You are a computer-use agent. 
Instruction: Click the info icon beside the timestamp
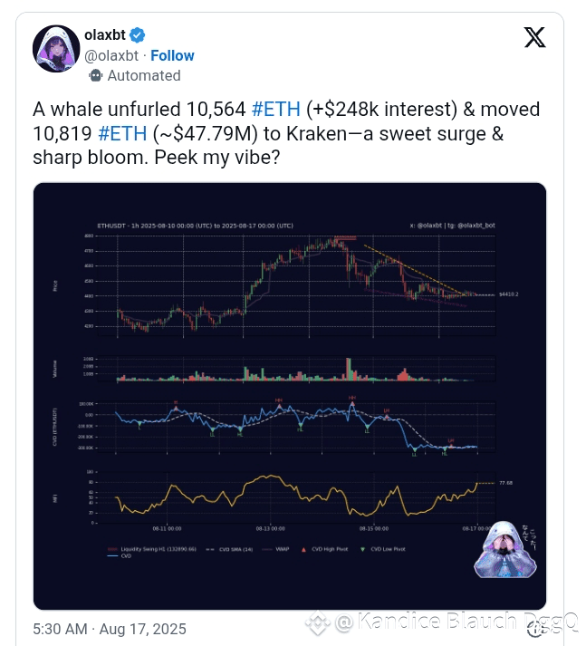point(535,629)
